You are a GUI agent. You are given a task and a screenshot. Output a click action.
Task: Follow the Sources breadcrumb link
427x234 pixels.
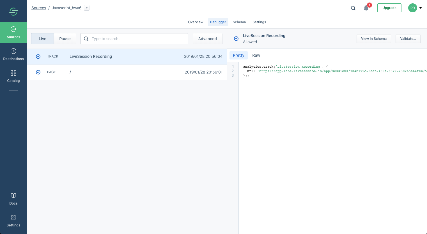tap(39, 8)
